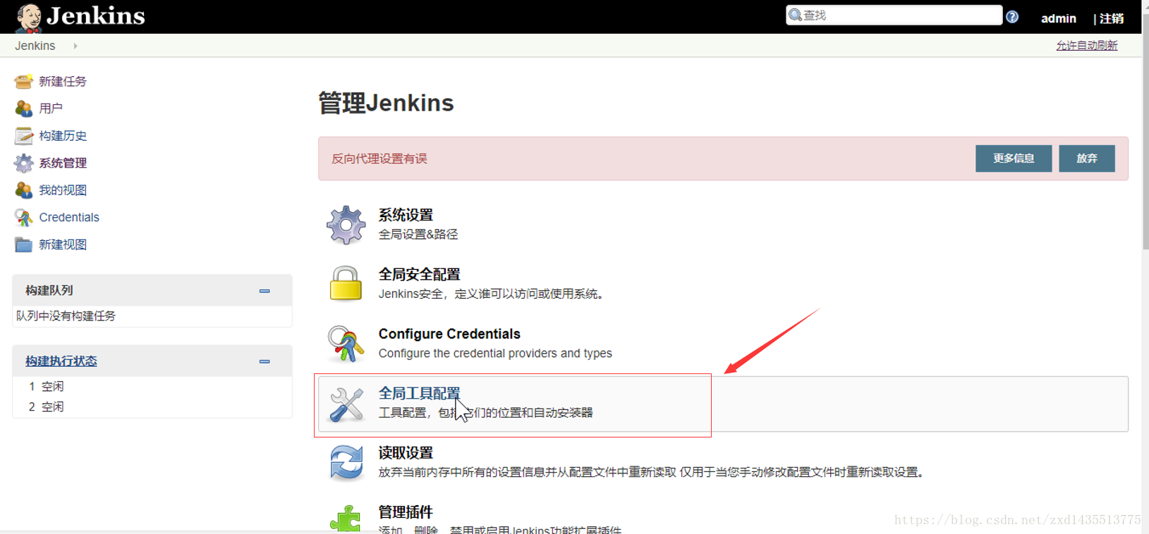Open 新建视图 in the sidebar

[x=63, y=244]
